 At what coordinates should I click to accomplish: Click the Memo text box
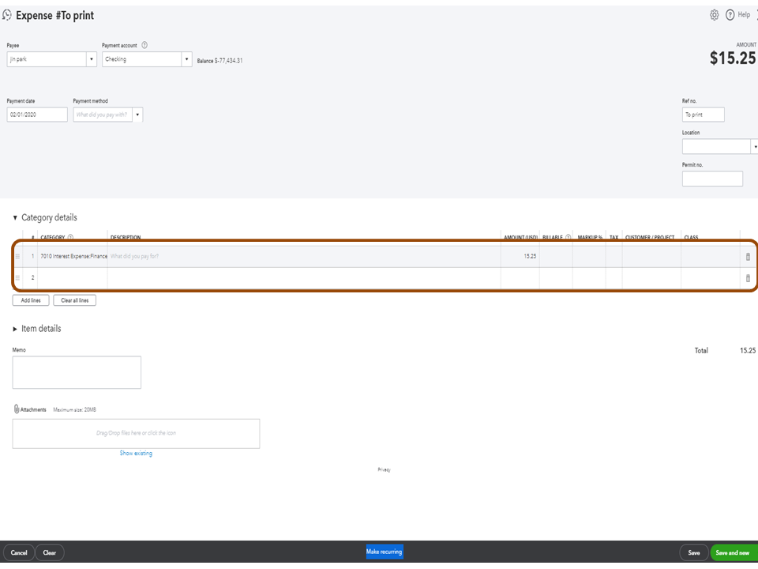click(x=77, y=372)
